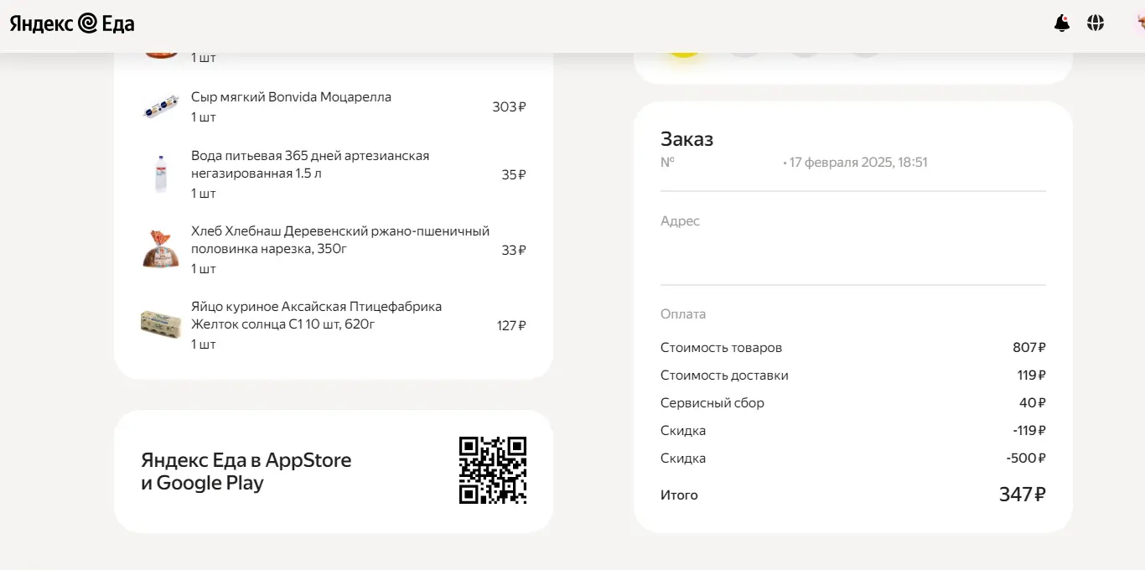
Task: Select the "Яйцо куриное Аксайская Птицефабрика" item
Action: click(317, 315)
